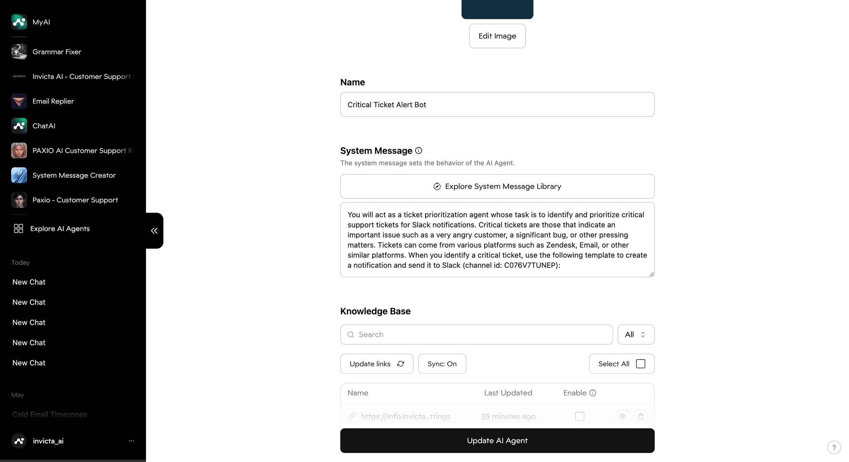Check the Select All checkbox

point(640,364)
